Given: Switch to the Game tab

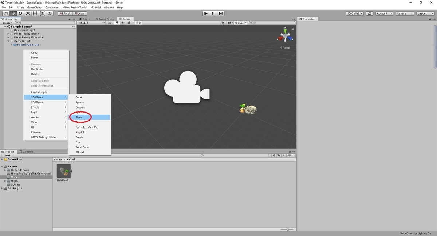Looking at the screenshot, I should pos(85,19).
